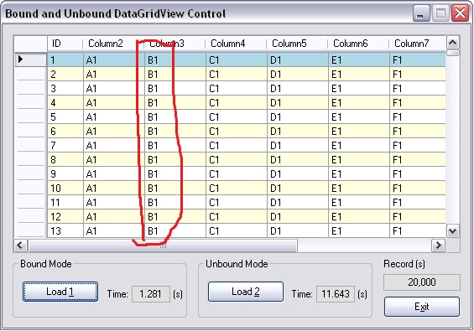
Task: Click cell E1 in row 13
Action: click(x=359, y=230)
